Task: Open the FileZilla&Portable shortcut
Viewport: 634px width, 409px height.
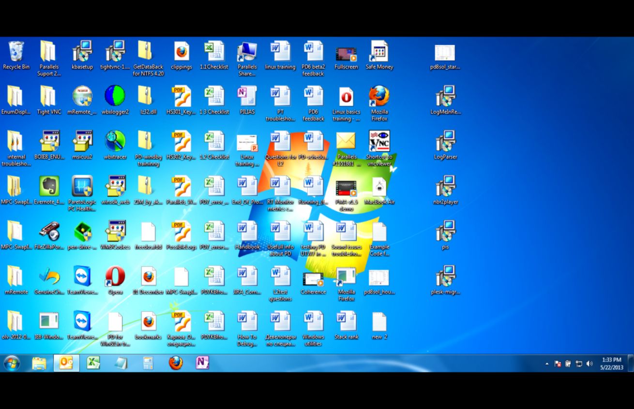Action: tap(49, 232)
